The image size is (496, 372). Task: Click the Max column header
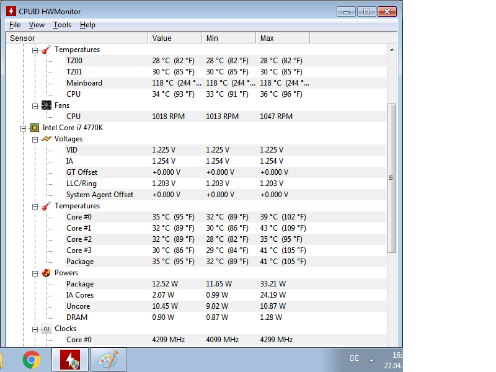click(283, 38)
